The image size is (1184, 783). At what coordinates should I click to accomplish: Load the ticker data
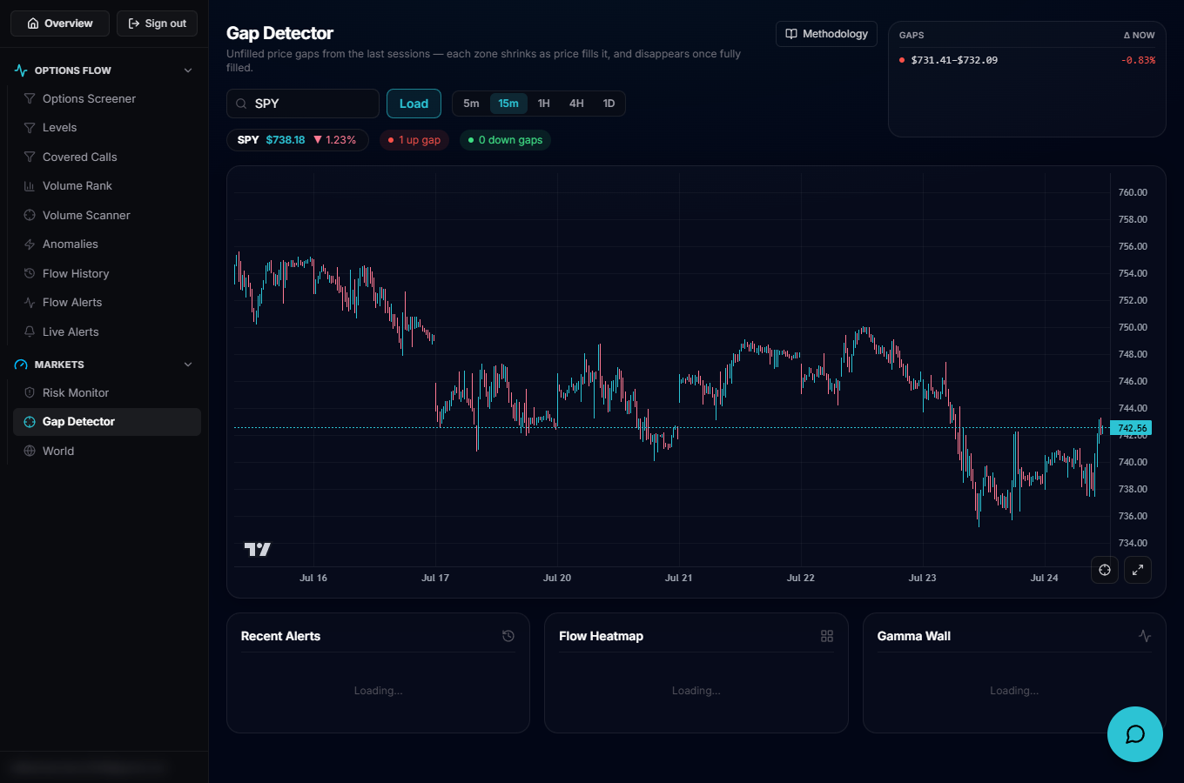point(414,104)
